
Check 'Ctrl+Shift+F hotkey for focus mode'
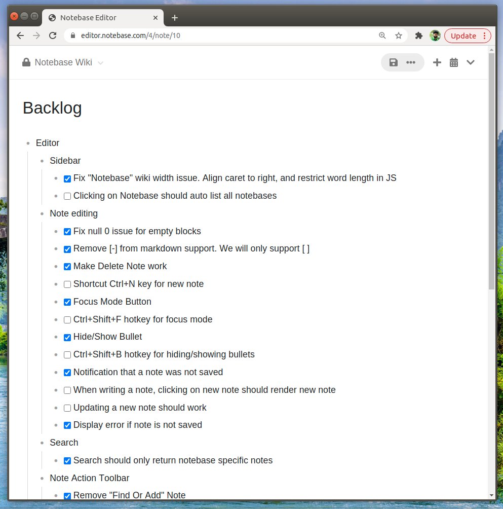pos(67,320)
